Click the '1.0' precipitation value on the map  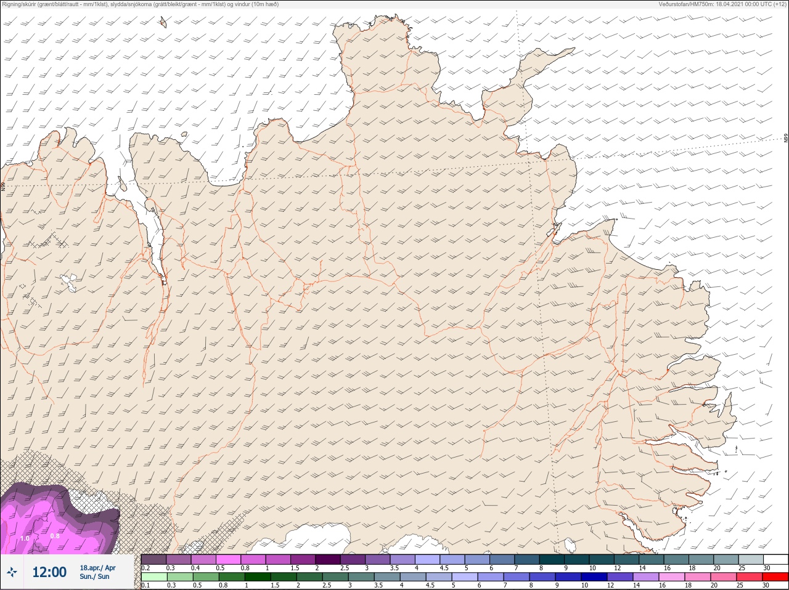pos(25,538)
